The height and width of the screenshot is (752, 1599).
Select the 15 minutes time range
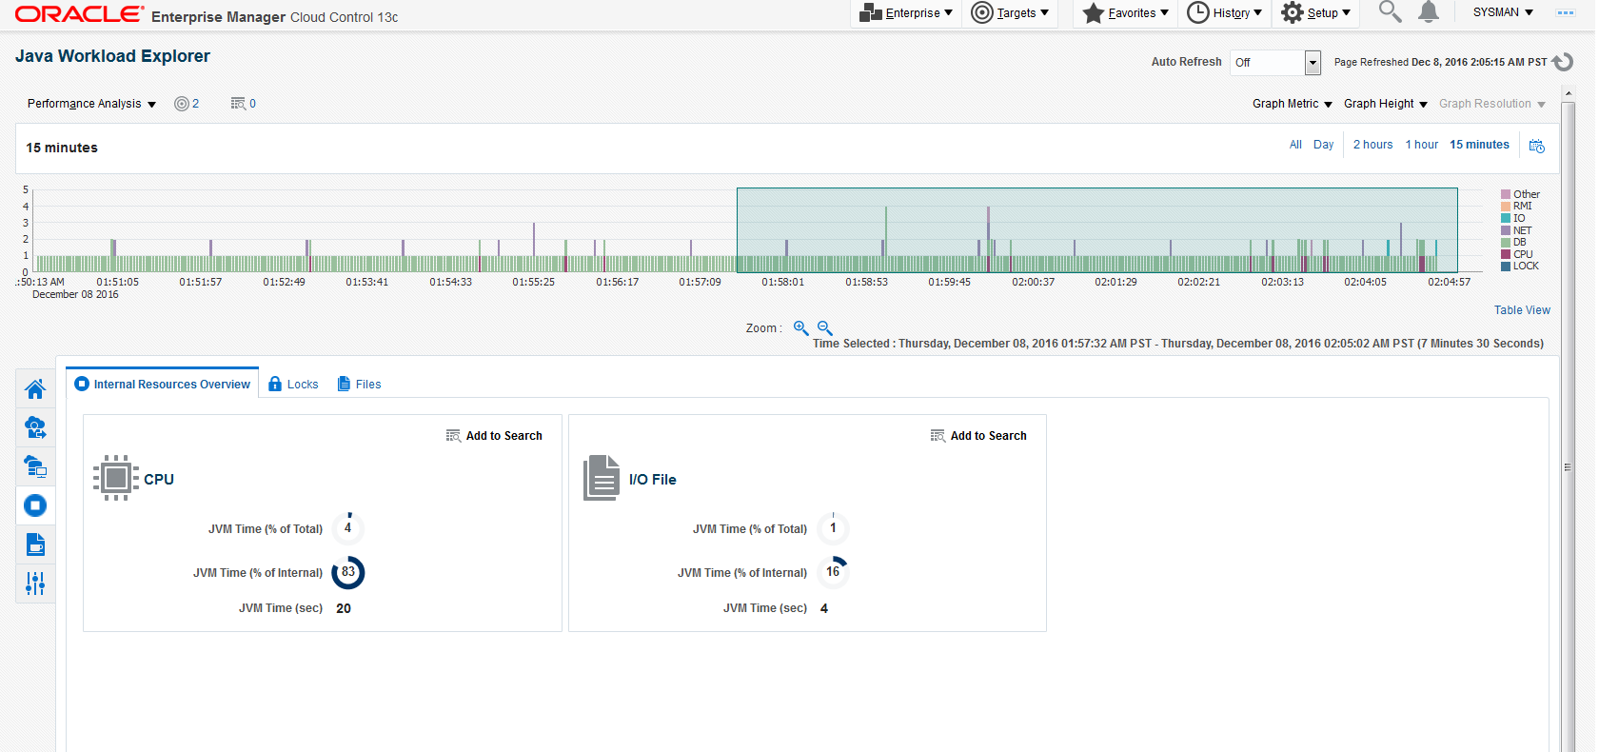point(1479,145)
